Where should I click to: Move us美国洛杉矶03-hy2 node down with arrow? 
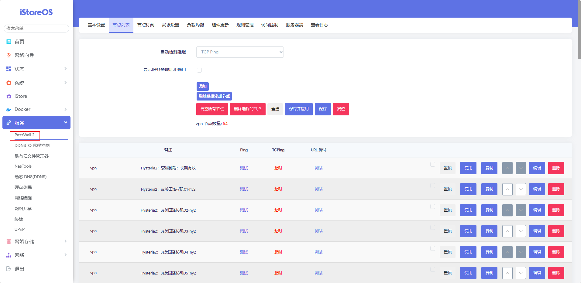click(521, 231)
